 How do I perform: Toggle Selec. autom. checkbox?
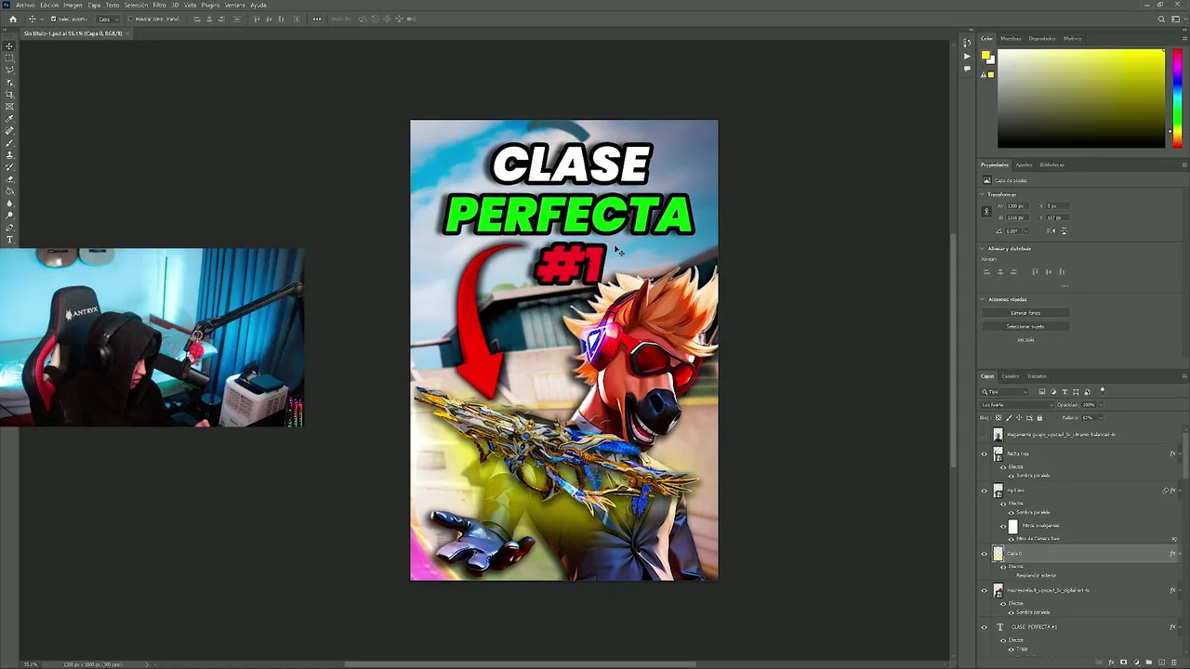(x=53, y=19)
